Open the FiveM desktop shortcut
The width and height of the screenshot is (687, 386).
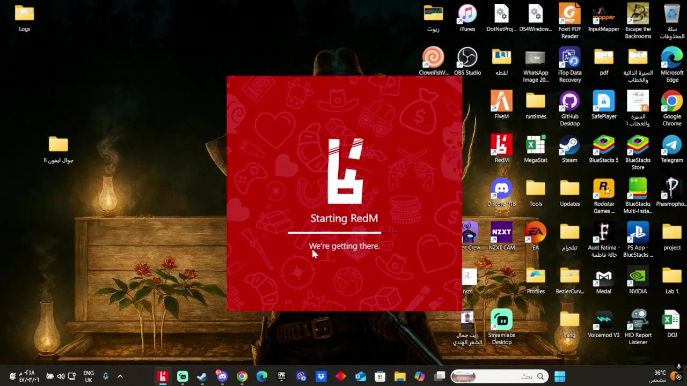tap(501, 106)
